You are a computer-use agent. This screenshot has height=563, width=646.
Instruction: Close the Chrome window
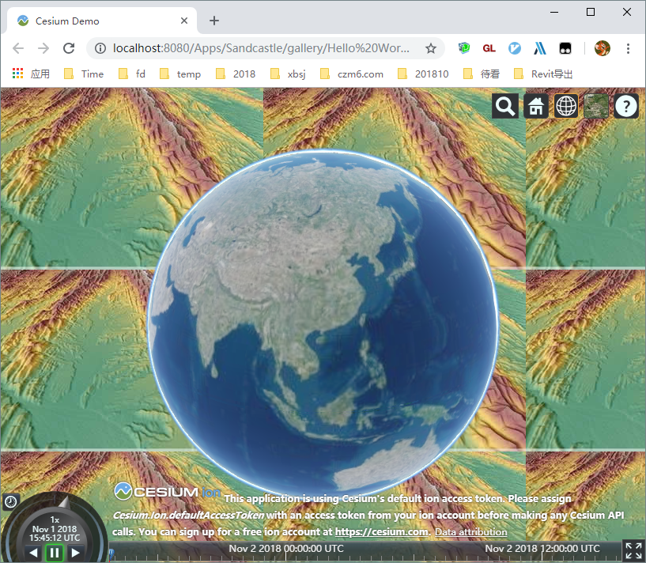(627, 12)
